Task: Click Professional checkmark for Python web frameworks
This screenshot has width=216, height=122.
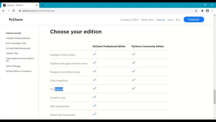Action: (94, 114)
